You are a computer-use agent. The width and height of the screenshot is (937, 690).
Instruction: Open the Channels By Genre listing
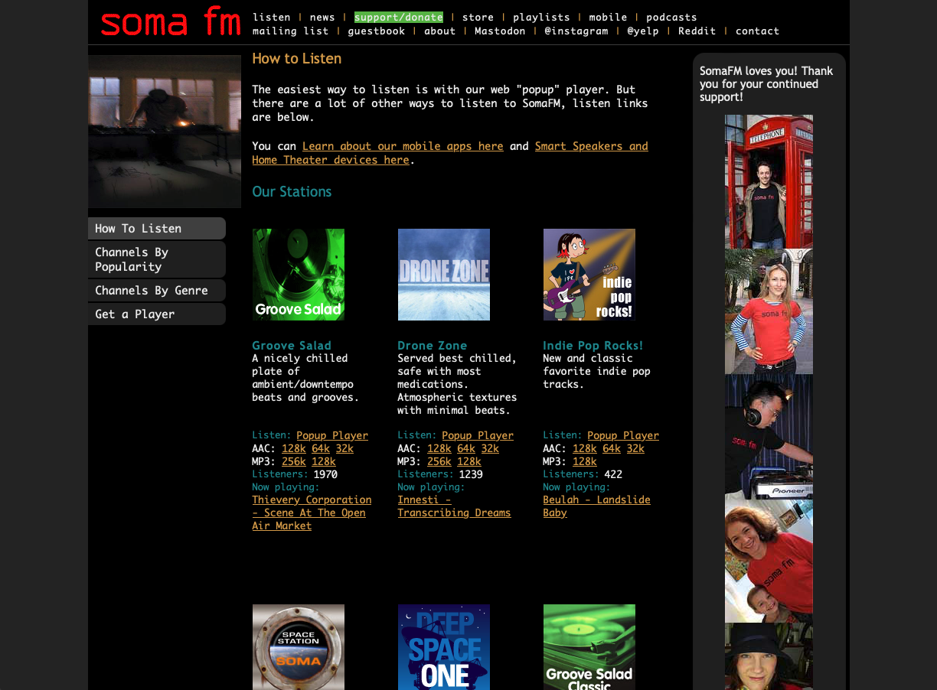point(150,290)
